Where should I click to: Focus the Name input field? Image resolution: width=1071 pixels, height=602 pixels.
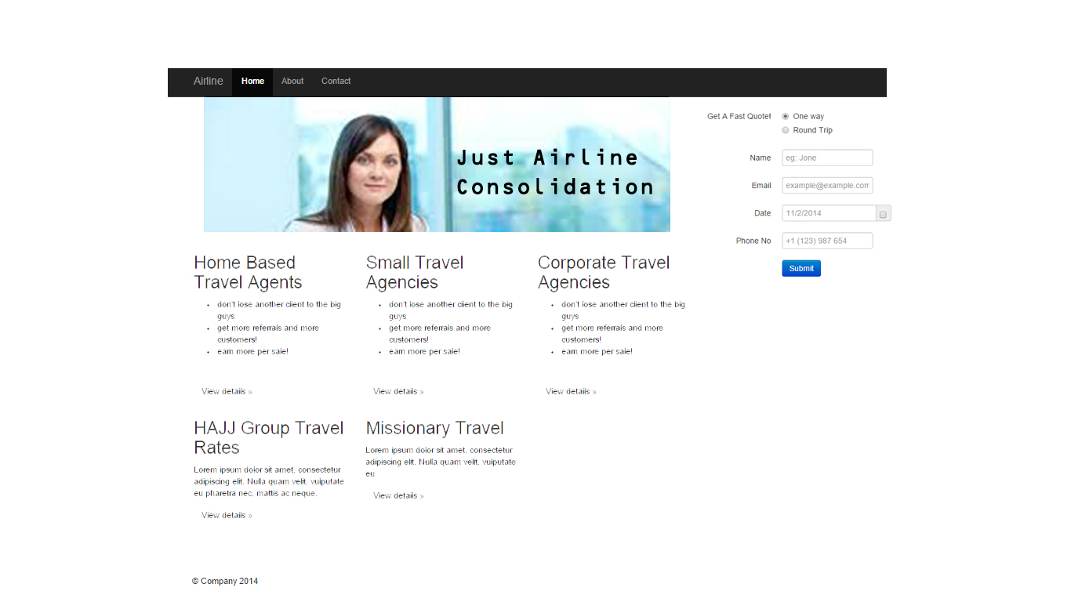(x=827, y=158)
